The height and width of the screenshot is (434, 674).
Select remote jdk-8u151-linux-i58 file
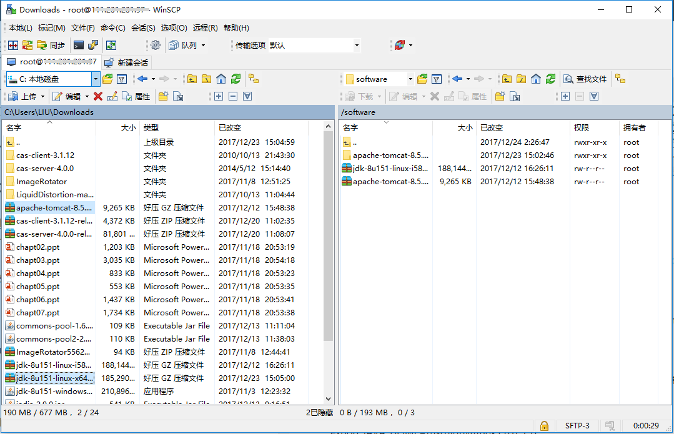pyautogui.click(x=390, y=169)
